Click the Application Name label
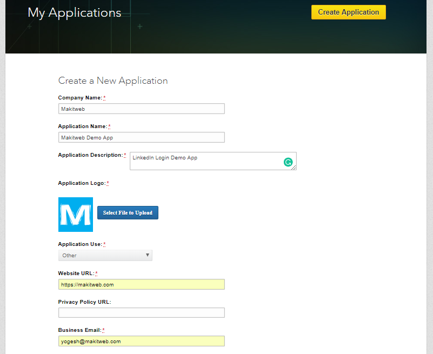 click(x=83, y=126)
